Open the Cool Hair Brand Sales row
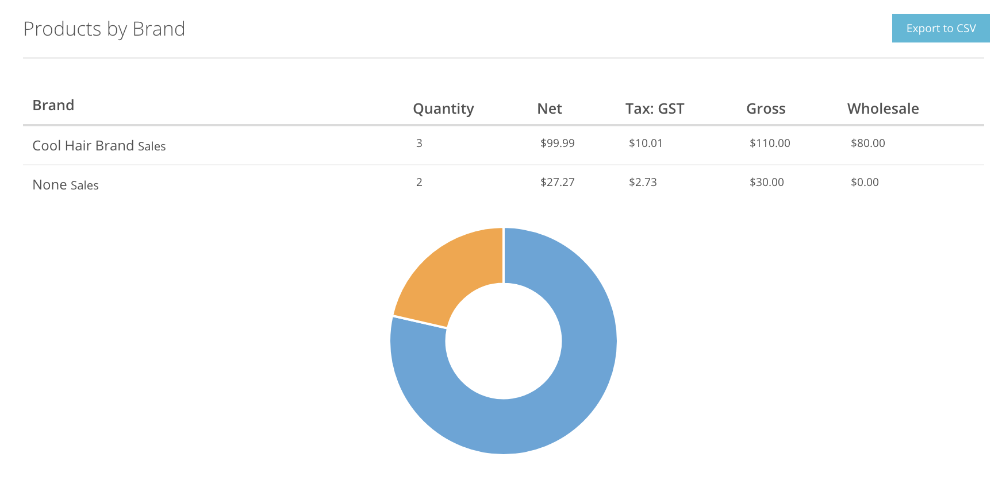 pyautogui.click(x=99, y=145)
